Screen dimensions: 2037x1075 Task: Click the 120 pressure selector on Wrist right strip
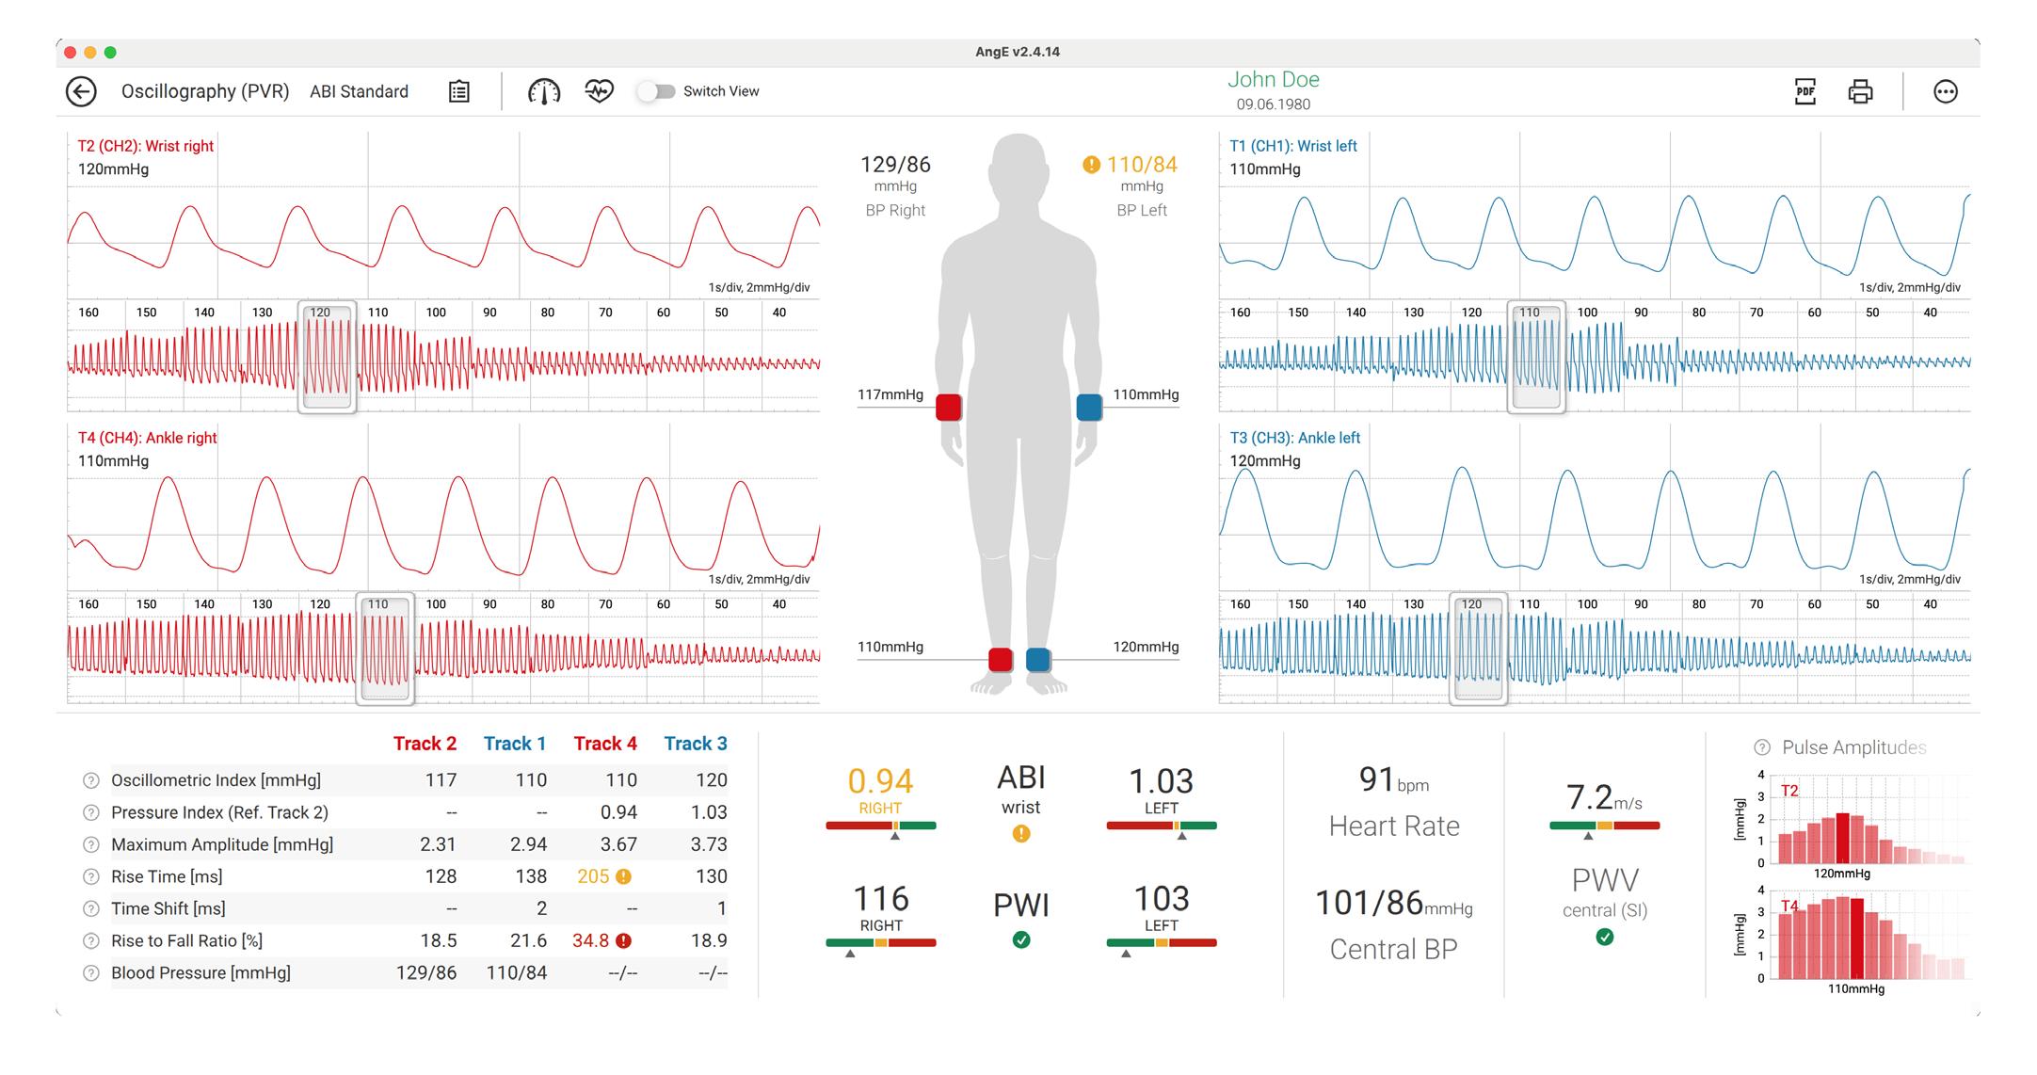pyautogui.click(x=327, y=358)
